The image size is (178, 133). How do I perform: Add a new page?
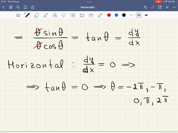click(x=160, y=7)
